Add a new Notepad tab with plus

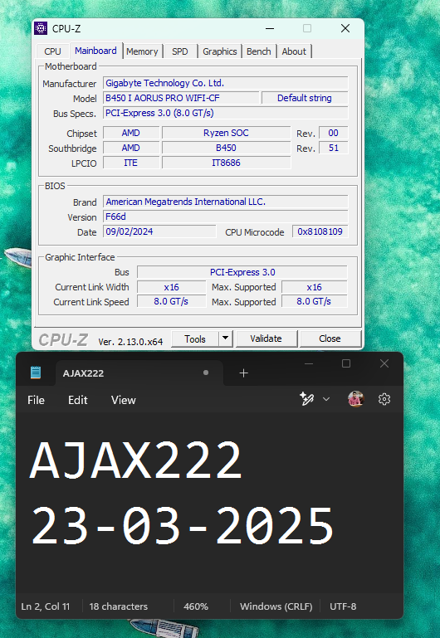[243, 373]
